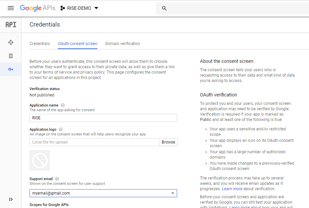Click the Google APIs logo
309x208 pixels.
coord(38,8)
